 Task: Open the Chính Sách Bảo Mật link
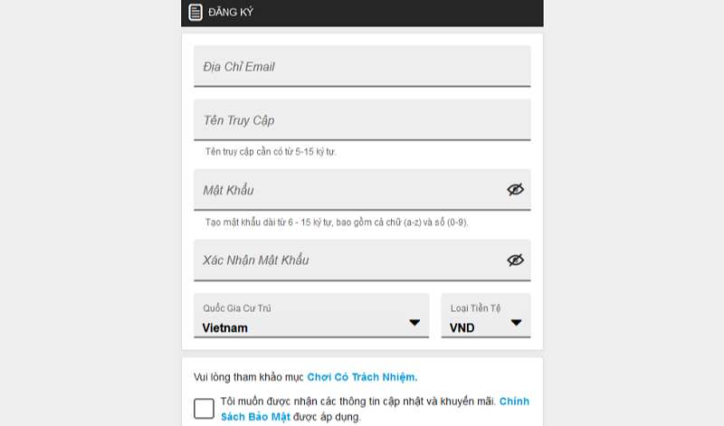[514, 401]
